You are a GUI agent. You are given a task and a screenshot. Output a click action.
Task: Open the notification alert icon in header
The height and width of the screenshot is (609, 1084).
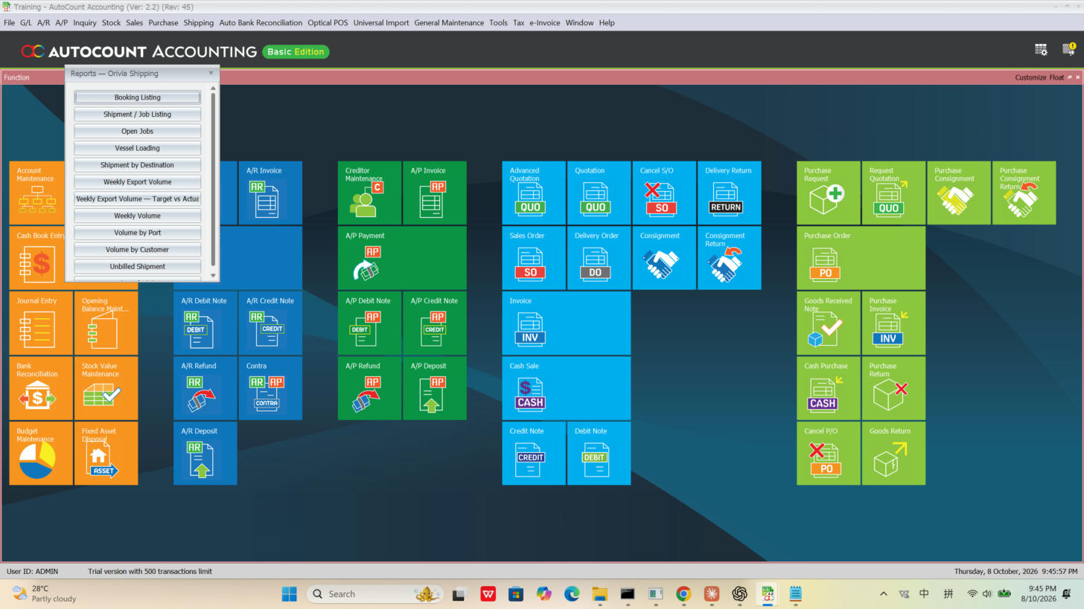point(1068,50)
